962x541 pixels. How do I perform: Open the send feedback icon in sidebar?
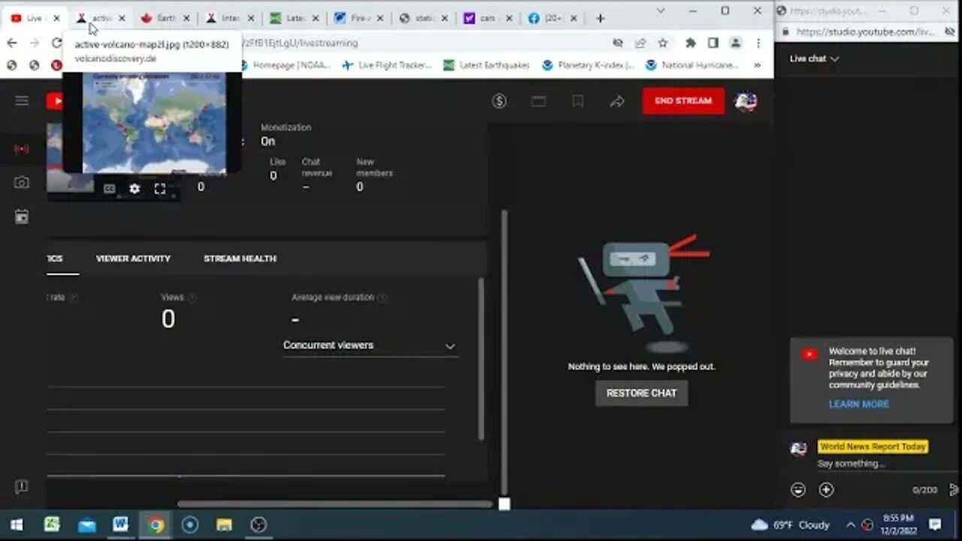click(21, 487)
